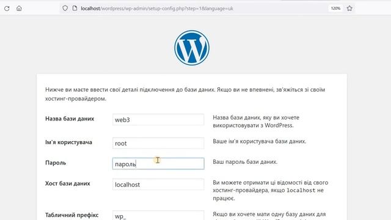Click the page info document icon
391x220 pixels.
click(75, 8)
